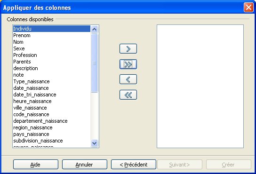Select the date_tri_naissance column
Viewport: 256px width, 174px height.
point(52,95)
